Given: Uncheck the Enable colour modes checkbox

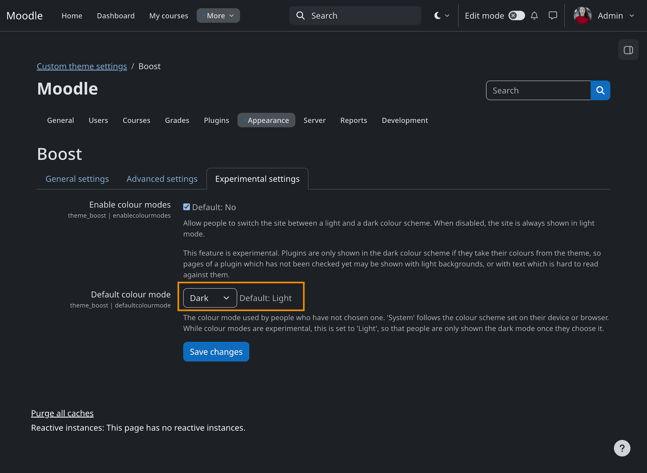Looking at the screenshot, I should click(x=187, y=207).
